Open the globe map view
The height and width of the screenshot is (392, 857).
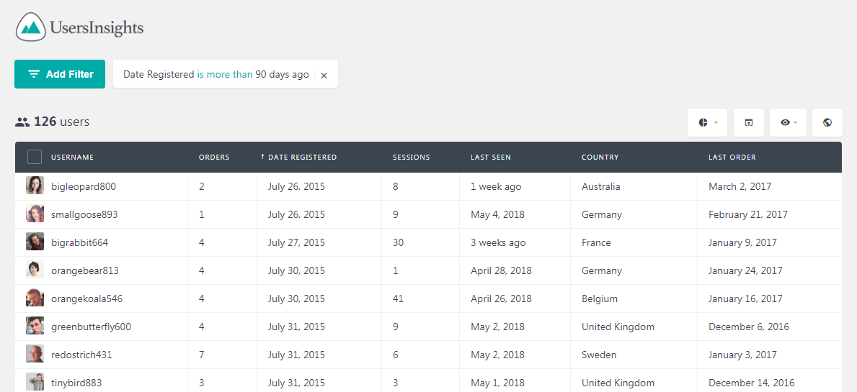coord(827,123)
